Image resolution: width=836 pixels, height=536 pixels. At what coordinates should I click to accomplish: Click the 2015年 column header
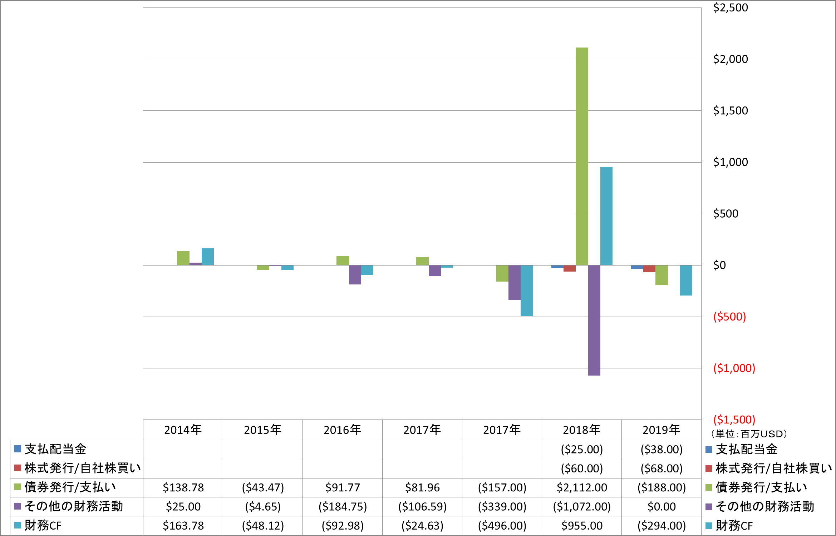pyautogui.click(x=263, y=430)
